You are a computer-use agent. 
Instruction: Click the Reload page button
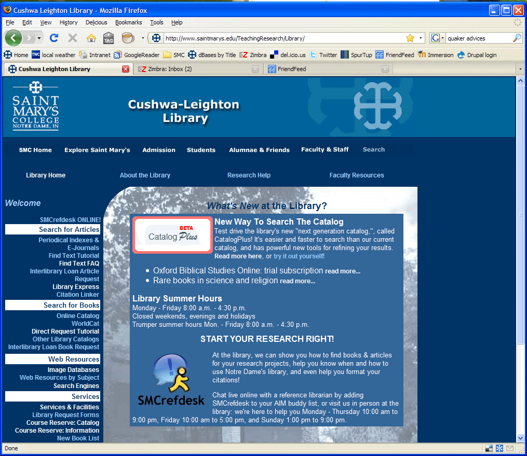54,38
